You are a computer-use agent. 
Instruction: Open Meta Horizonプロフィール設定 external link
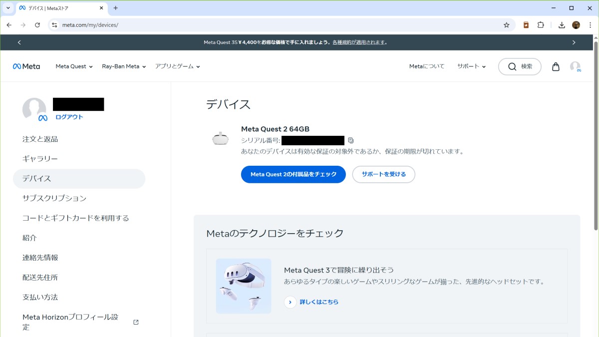(80, 322)
